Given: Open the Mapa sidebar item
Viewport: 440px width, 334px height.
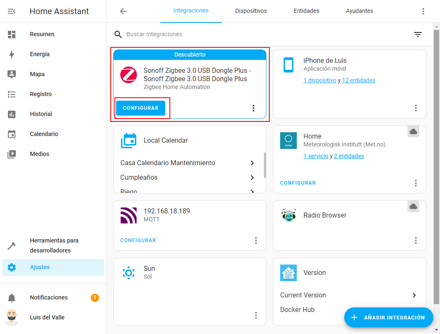Looking at the screenshot, I should pos(37,74).
